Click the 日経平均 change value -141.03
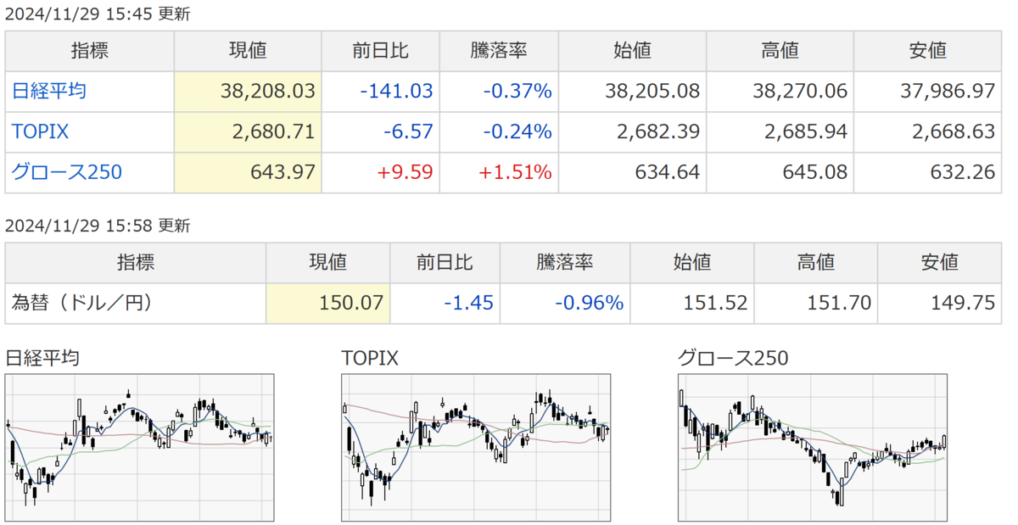The width and height of the screenshot is (1018, 525). click(396, 91)
